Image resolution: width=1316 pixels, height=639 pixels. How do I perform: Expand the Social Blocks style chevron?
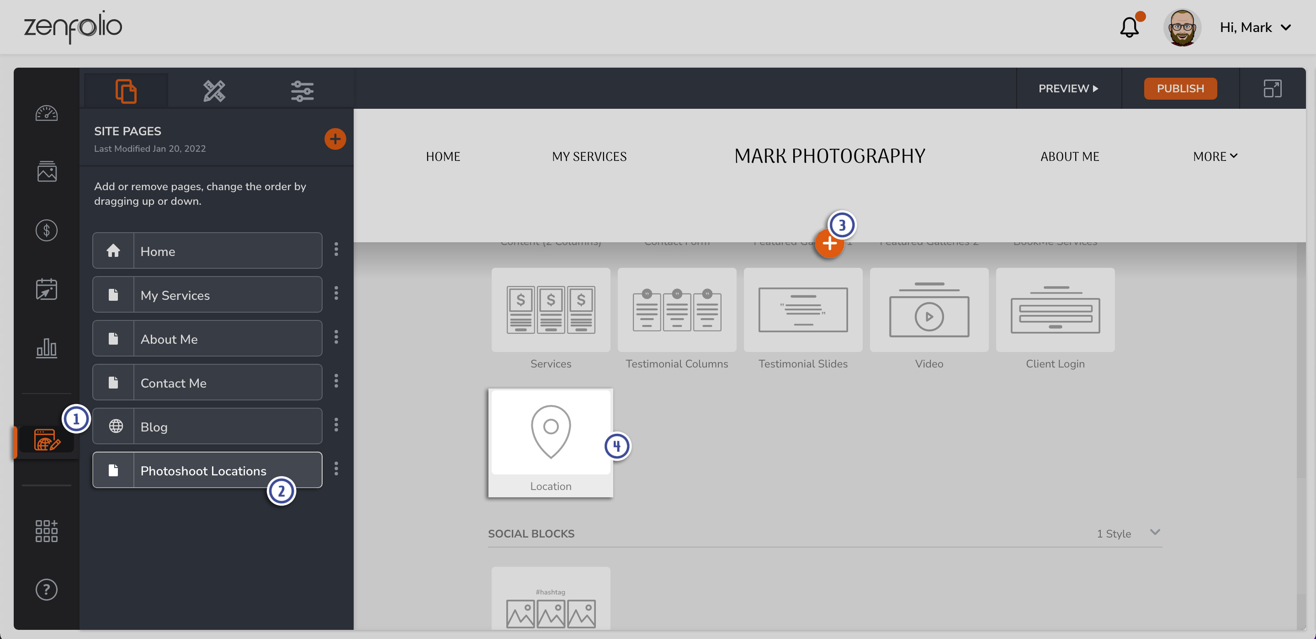pyautogui.click(x=1155, y=532)
